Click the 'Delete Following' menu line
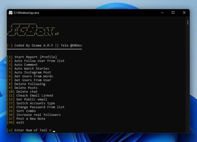The image size is (197, 142). coord(26,84)
